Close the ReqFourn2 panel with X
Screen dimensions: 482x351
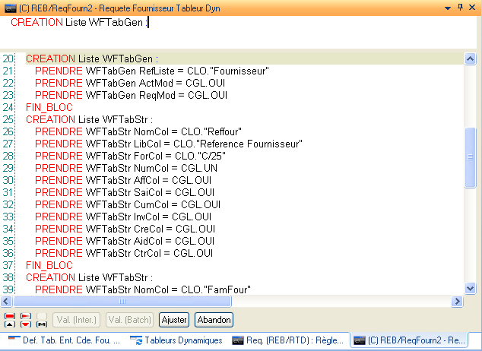(x=473, y=7)
